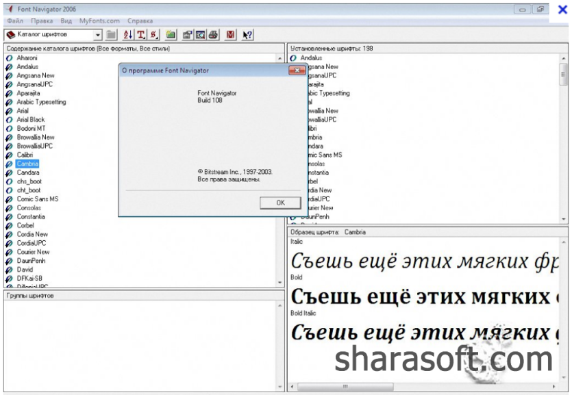This screenshot has width=572, height=395.
Task: Click the properties toolbar icon
Action: pos(188,35)
